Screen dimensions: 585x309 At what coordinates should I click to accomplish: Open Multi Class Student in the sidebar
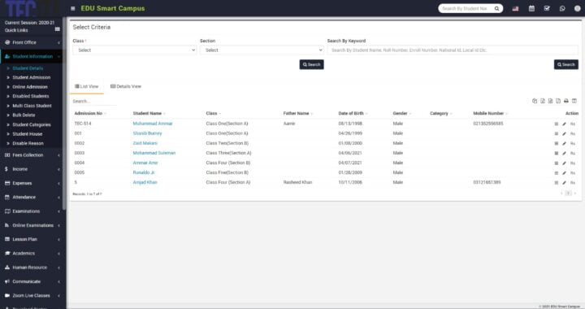[x=32, y=106]
